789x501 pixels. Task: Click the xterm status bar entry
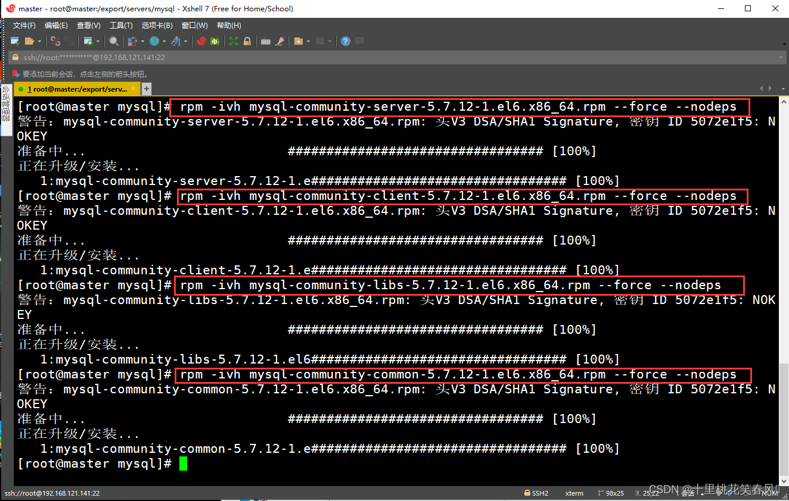click(x=574, y=493)
